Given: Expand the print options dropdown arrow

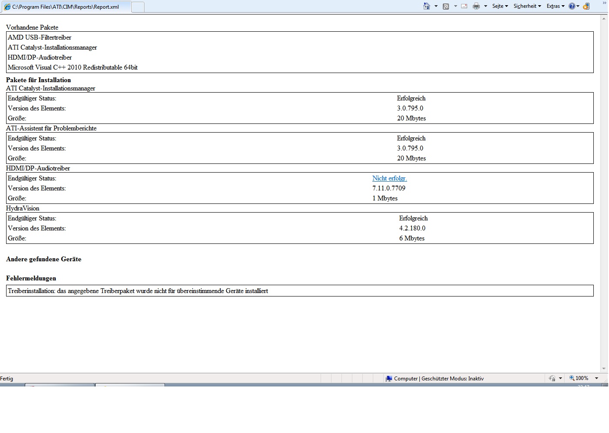Looking at the screenshot, I should [x=485, y=6].
